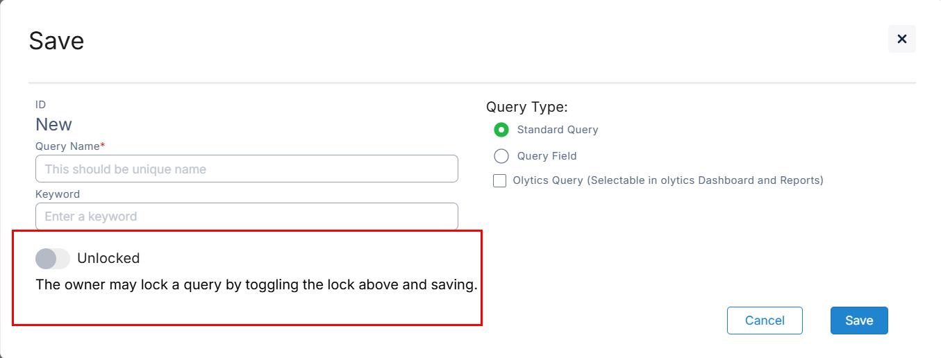Click the "Query Field" option label

[x=547, y=156]
